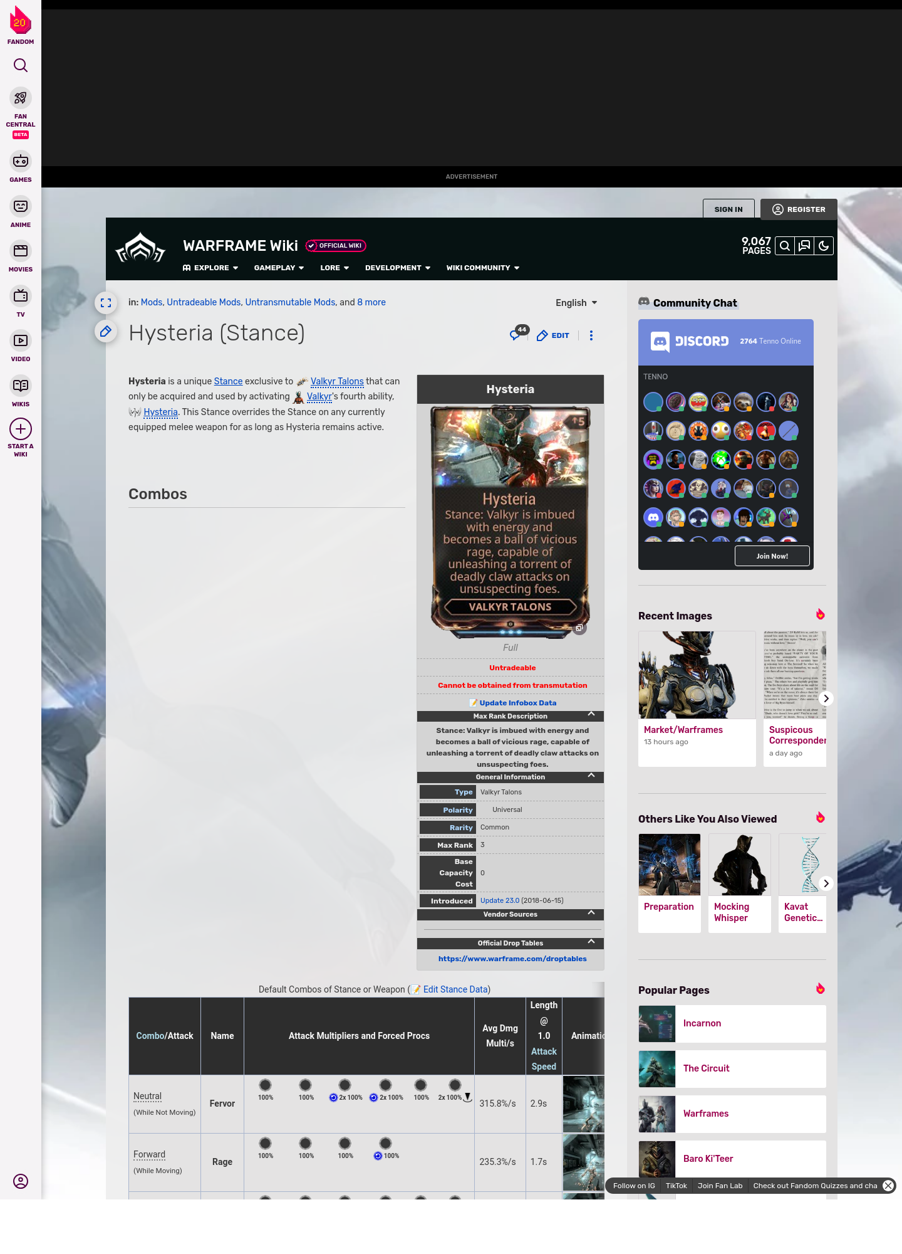Click the floating pencil edit icon
The height and width of the screenshot is (1254, 902).
[x=106, y=331]
